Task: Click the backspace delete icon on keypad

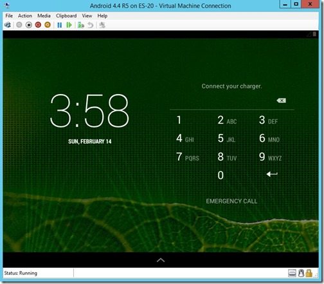Action: (282, 100)
